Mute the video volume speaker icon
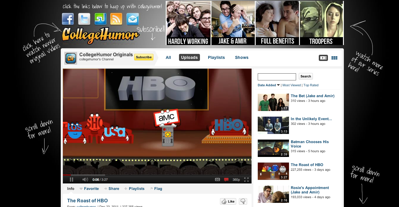 (85, 180)
